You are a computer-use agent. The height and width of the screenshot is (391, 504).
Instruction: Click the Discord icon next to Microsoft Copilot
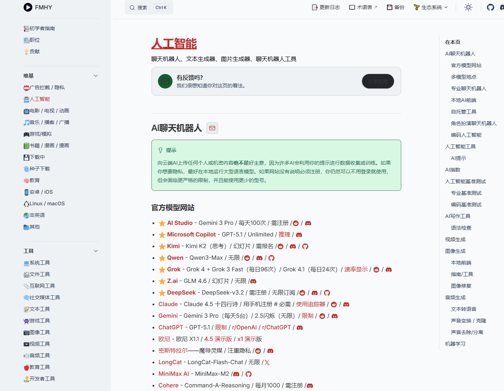click(x=299, y=235)
